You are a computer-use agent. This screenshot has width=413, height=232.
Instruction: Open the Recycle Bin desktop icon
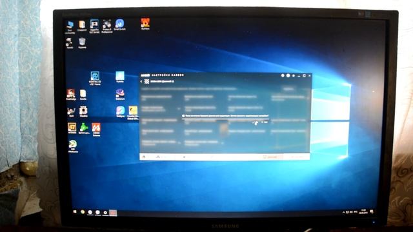(82, 43)
